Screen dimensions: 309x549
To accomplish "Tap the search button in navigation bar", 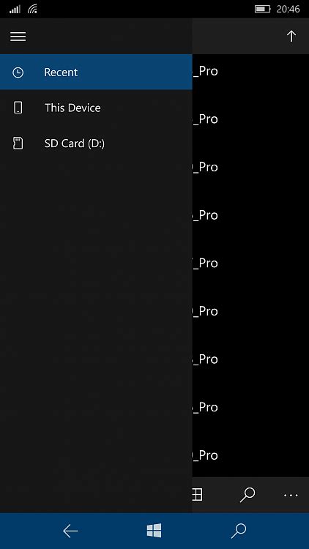I will point(239,531).
